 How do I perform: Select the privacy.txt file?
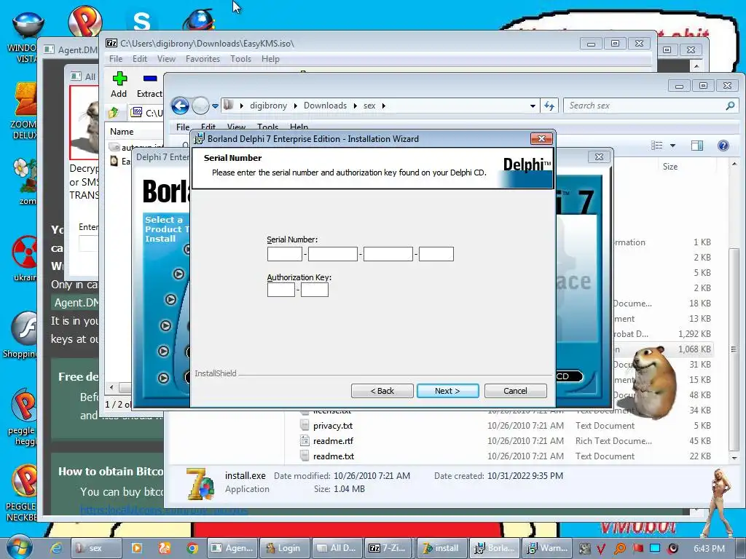pos(332,425)
